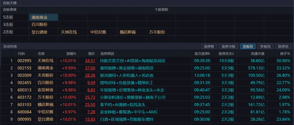Select 横店影视 in the 2连板 ladder row
This screenshot has height=125, width=294.
tap(128, 32)
